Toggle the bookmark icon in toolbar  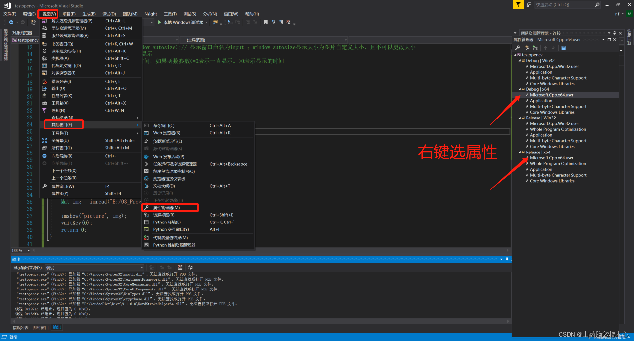(266, 22)
